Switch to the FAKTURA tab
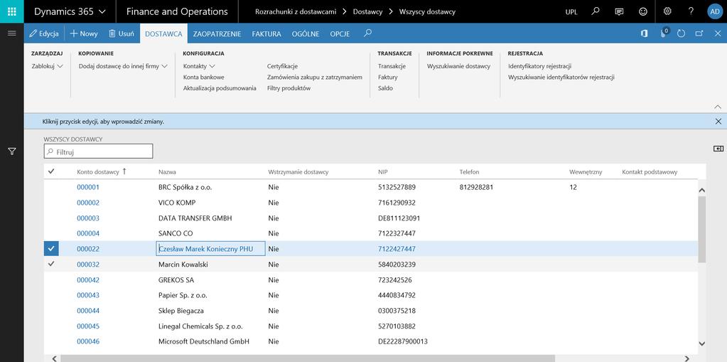Viewport: 727px width, 362px height. [266, 33]
